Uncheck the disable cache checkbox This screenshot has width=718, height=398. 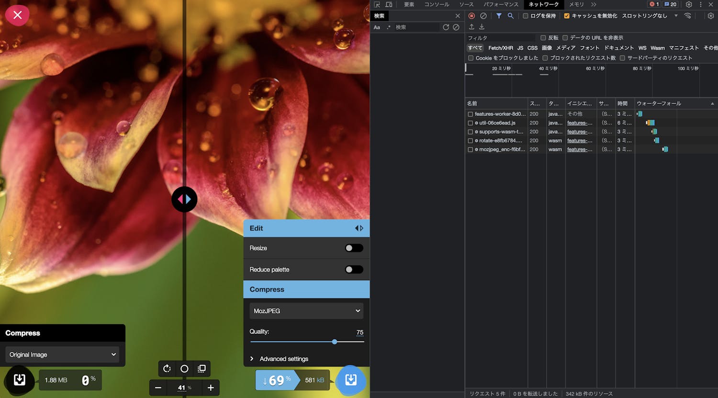pyautogui.click(x=567, y=16)
